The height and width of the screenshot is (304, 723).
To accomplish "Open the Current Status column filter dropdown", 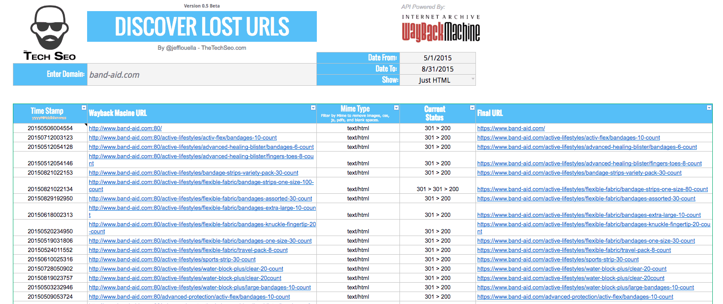I will click(472, 108).
